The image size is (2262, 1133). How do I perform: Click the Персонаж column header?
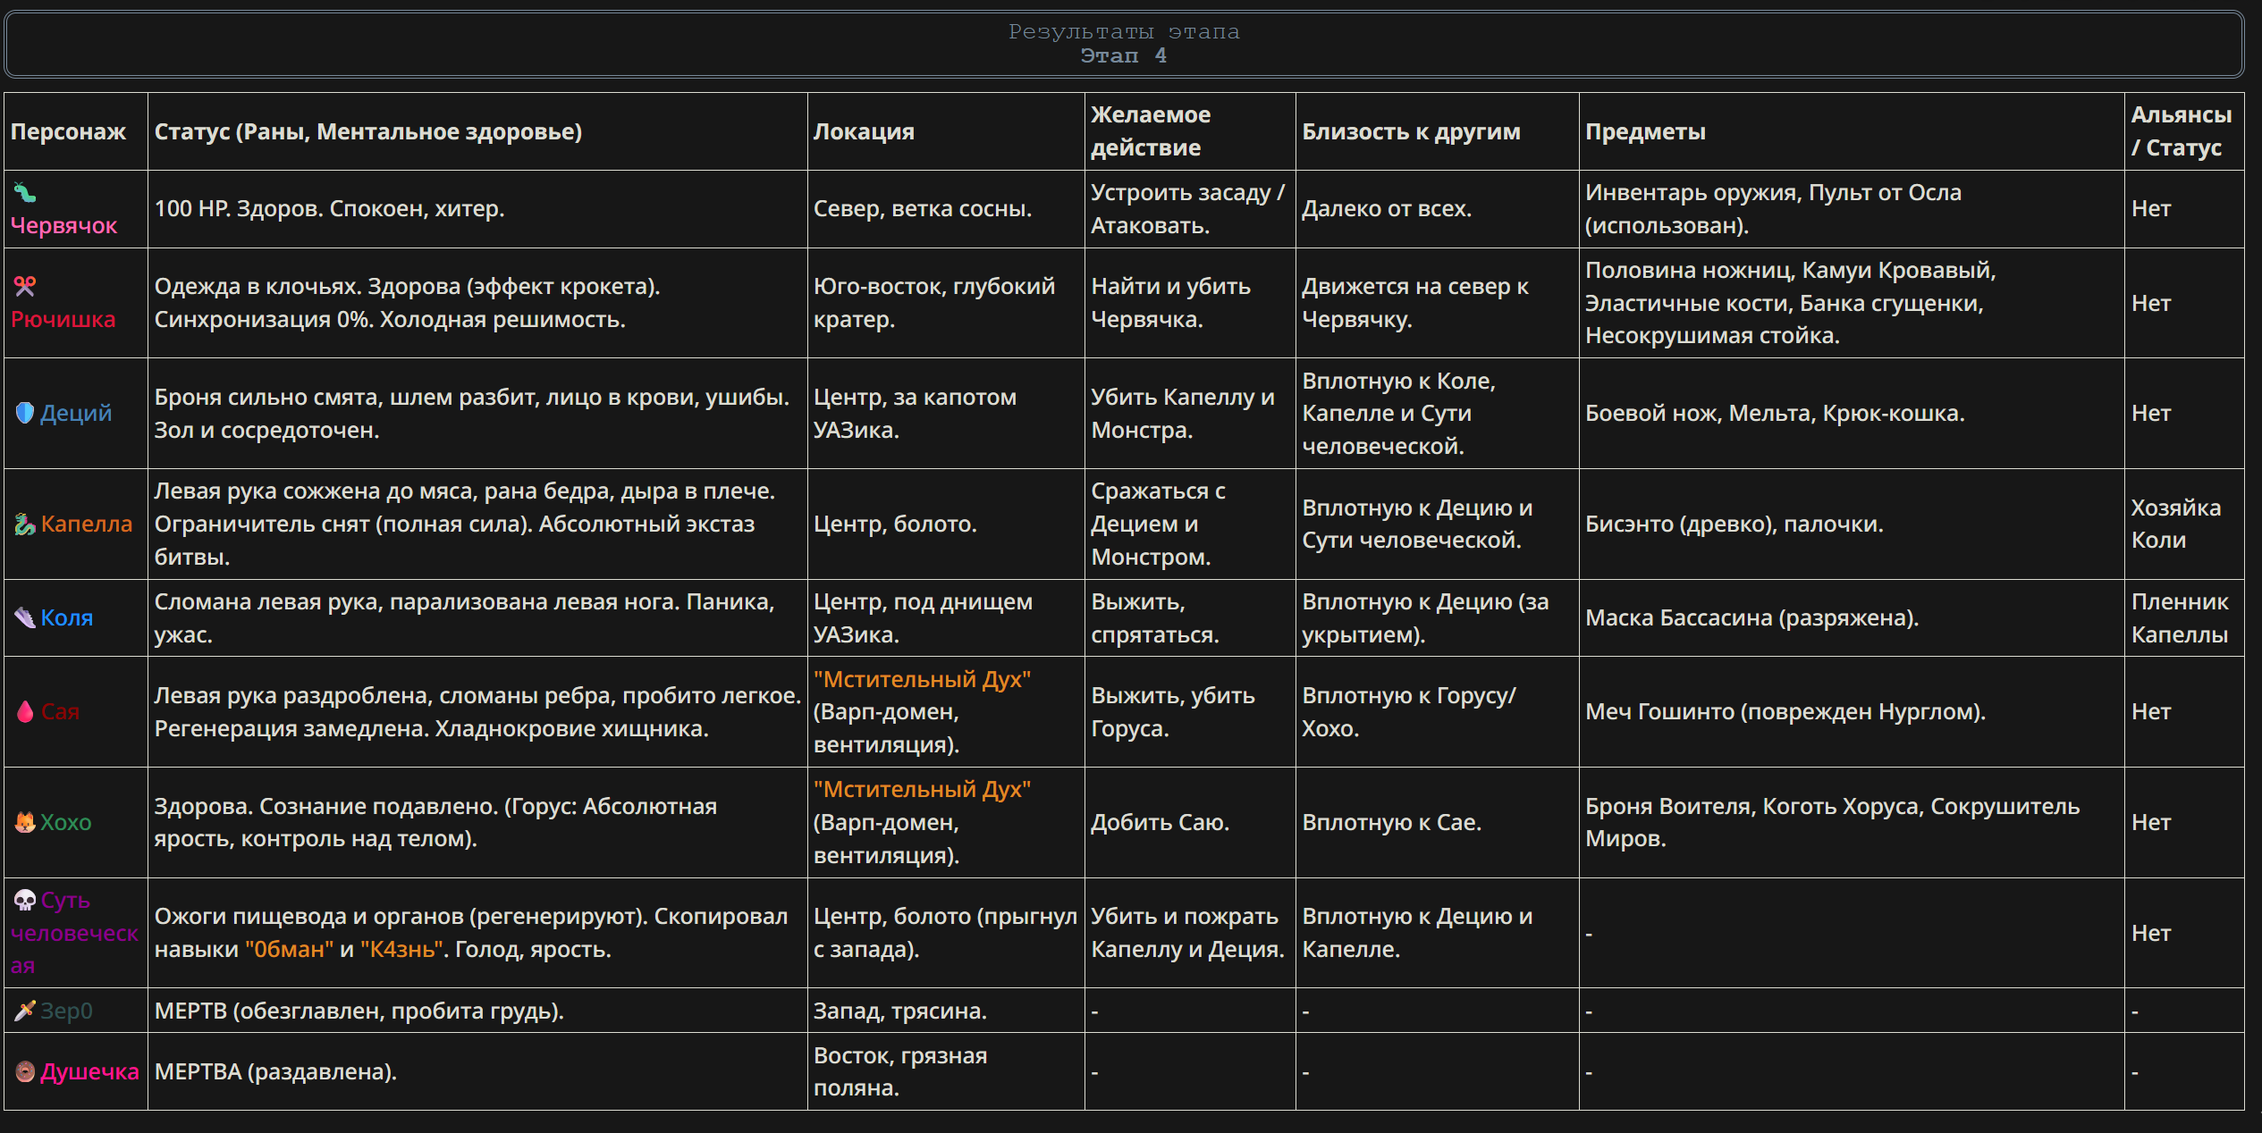point(68,131)
